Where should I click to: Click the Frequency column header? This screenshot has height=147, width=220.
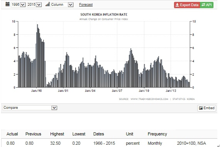[x=157, y=134]
